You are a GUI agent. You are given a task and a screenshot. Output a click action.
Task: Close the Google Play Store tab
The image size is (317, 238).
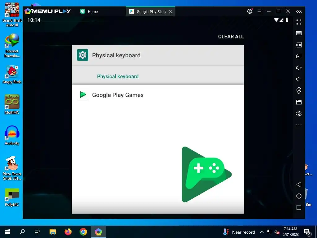click(x=170, y=11)
